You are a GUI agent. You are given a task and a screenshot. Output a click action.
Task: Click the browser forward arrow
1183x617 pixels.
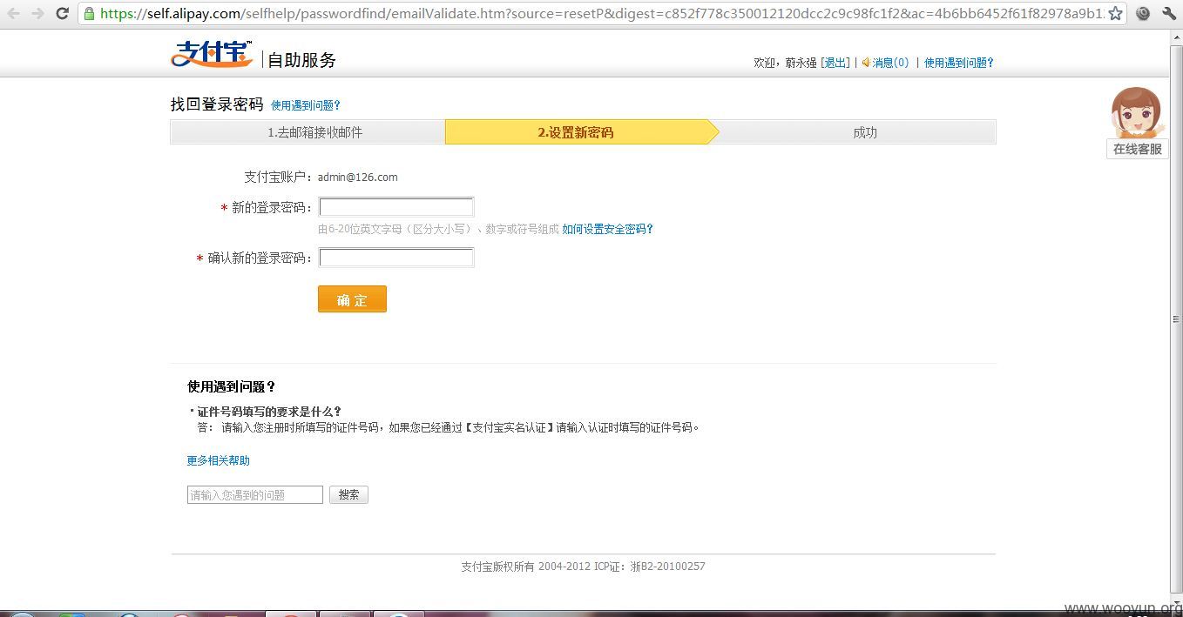(37, 13)
